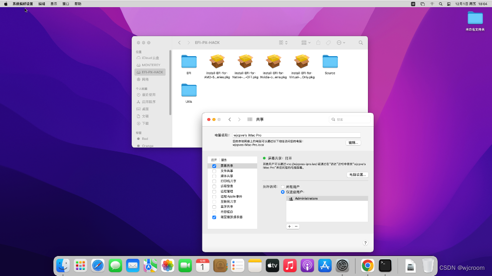Click the 电脑设置... button
The image size is (492, 276).
click(x=358, y=175)
